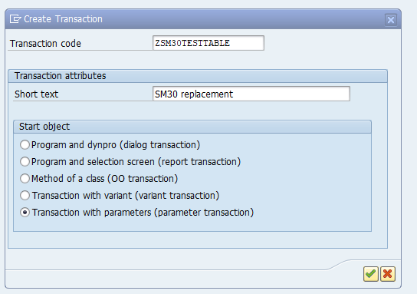Focus the Transaction code input field

tap(208, 43)
